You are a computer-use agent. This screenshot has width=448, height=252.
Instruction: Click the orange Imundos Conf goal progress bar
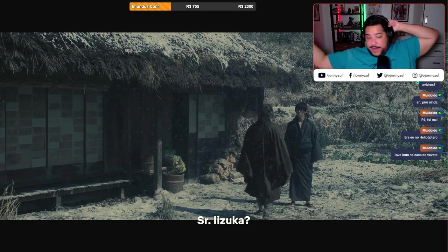point(150,6)
